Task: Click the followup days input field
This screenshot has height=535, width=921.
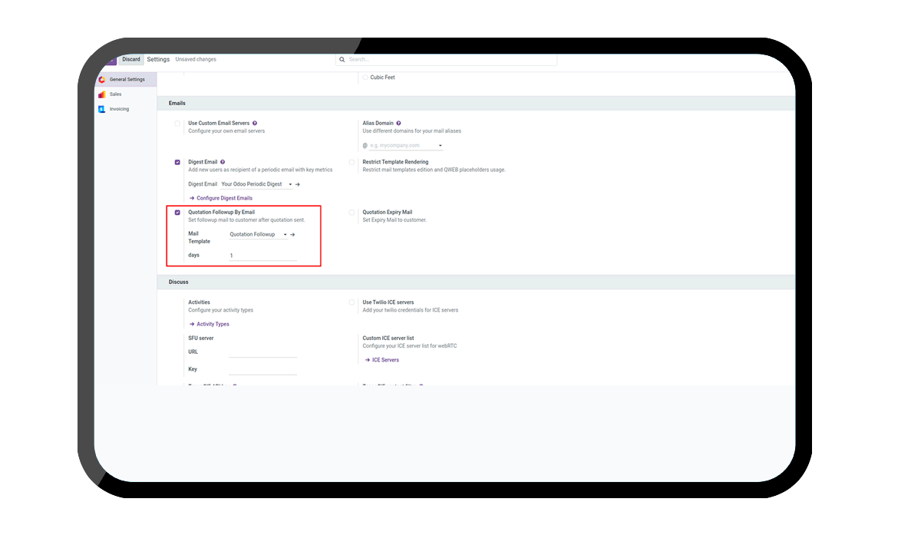Action: pyautogui.click(x=262, y=256)
